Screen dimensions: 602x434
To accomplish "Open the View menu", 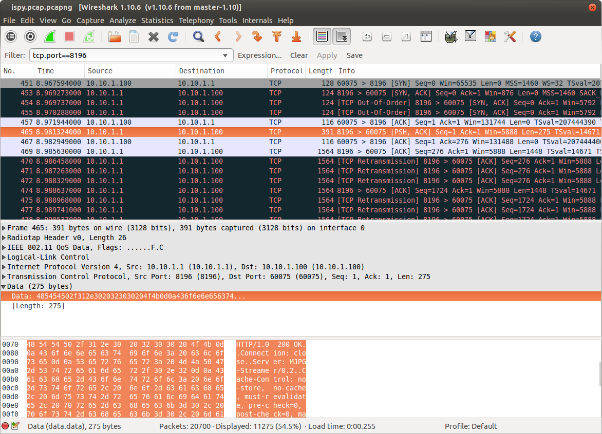I will 48,21.
